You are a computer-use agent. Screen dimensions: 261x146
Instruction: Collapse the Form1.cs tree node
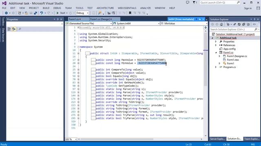[216, 53]
